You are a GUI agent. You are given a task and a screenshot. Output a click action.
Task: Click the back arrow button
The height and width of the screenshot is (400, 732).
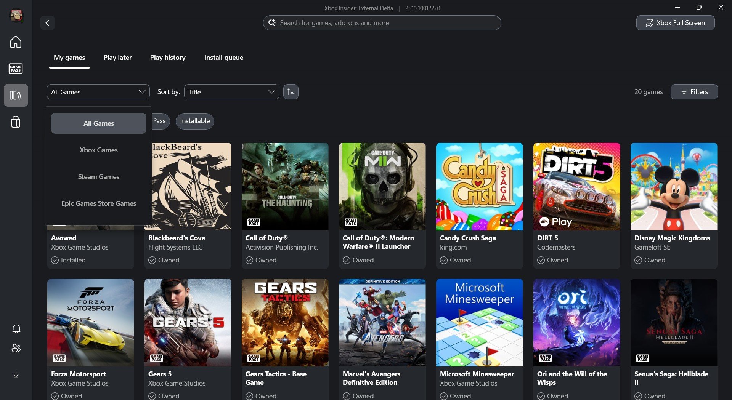point(47,23)
